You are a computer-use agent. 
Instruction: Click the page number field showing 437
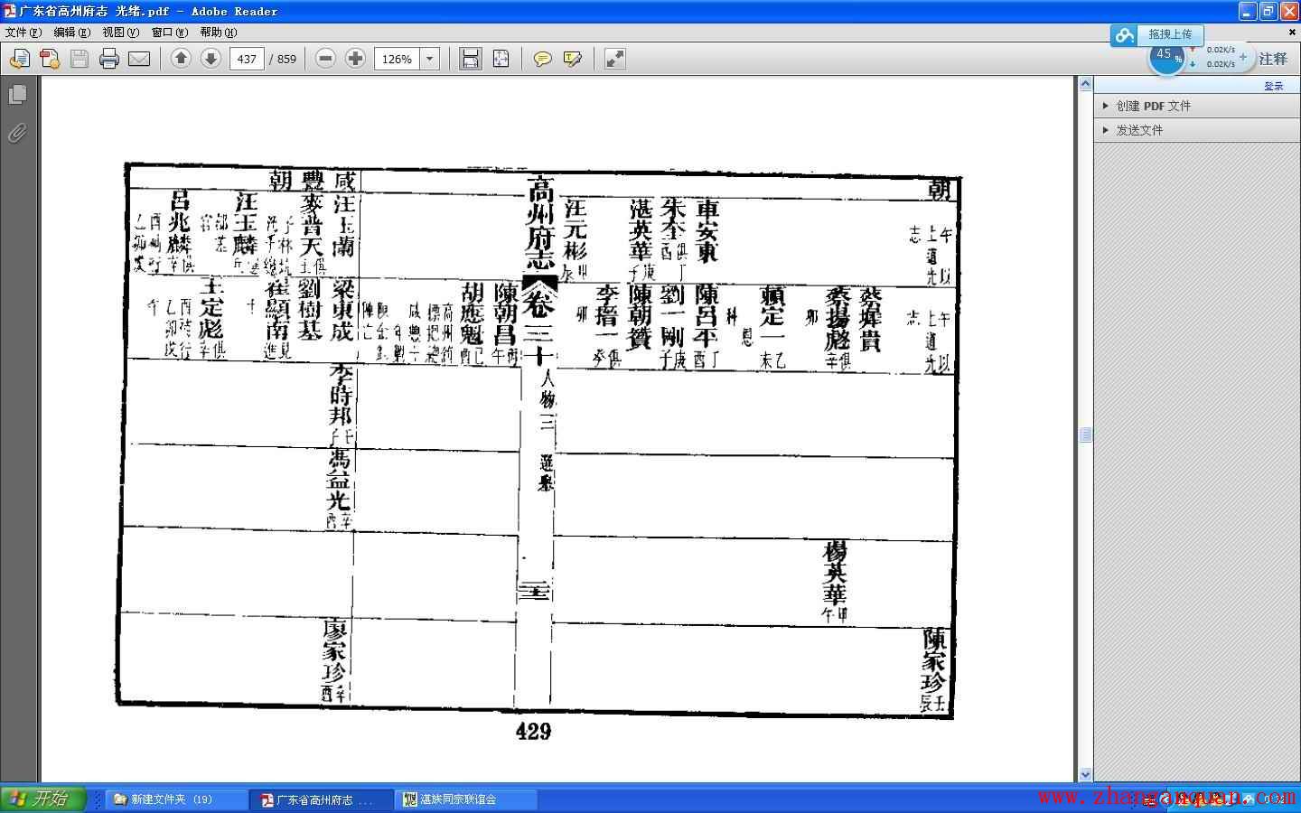coord(247,59)
